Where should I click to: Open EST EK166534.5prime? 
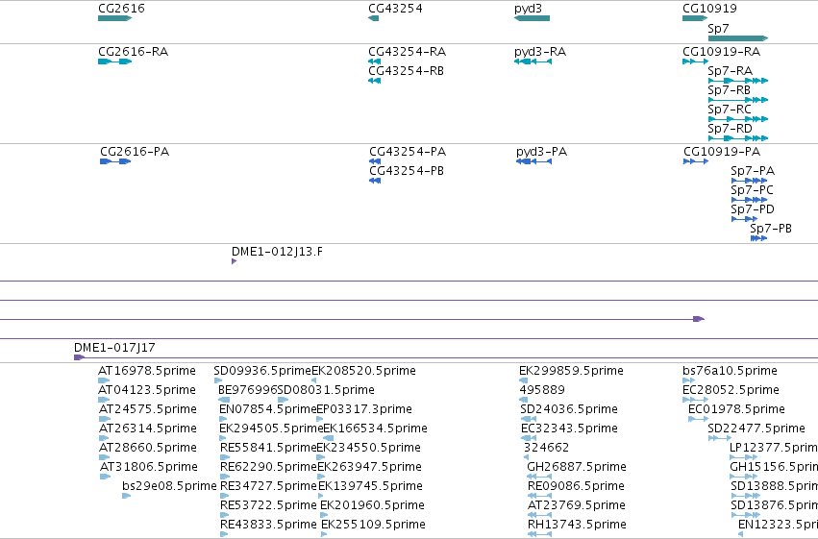[329, 438]
